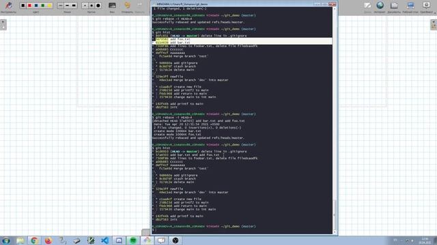This screenshot has width=437, height=245.
Task: Choose the medium line width
Action: coord(67,5)
